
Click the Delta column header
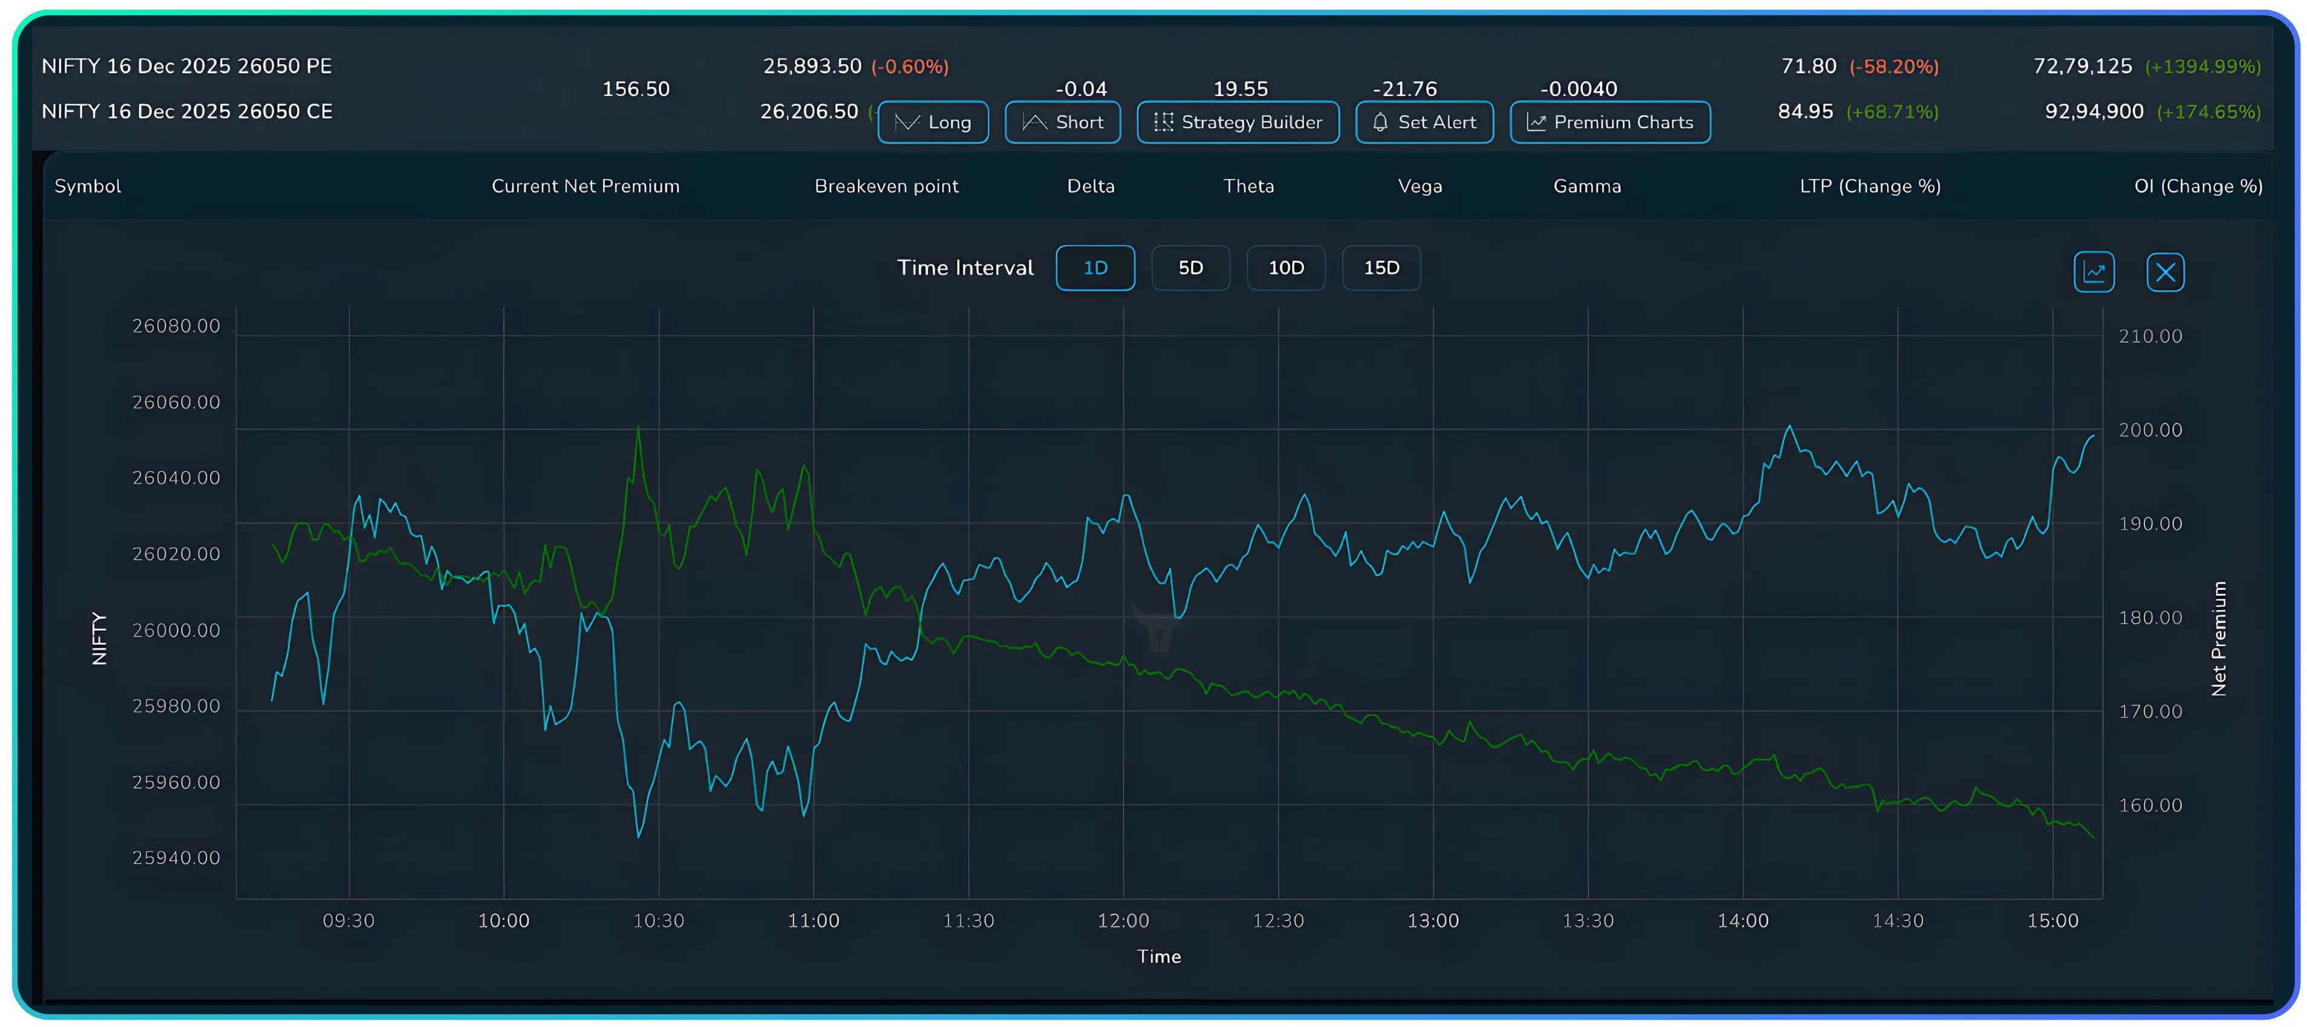point(1091,186)
